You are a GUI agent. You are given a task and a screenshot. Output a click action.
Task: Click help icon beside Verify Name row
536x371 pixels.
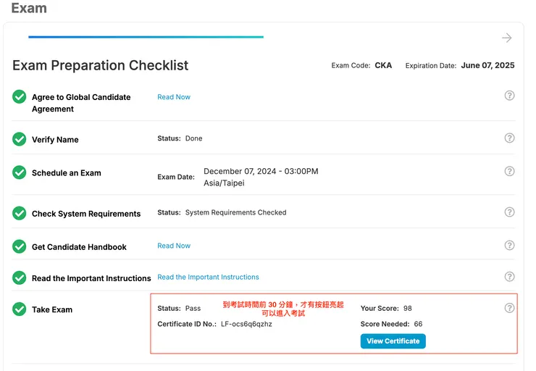click(x=509, y=138)
